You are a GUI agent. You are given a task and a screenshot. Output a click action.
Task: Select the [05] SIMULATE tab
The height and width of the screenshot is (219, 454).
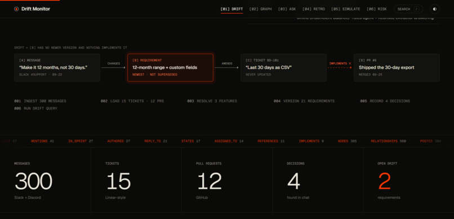[346, 9]
